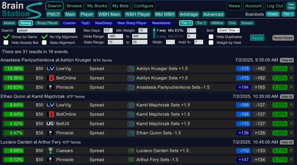Image resolution: width=297 pixels, height=165 pixels.
Task: Hide the BetUS Kamil Majchrzak bet with X
Action: click(x=291, y=123)
